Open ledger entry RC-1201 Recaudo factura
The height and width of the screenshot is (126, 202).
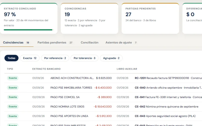point(168,78)
